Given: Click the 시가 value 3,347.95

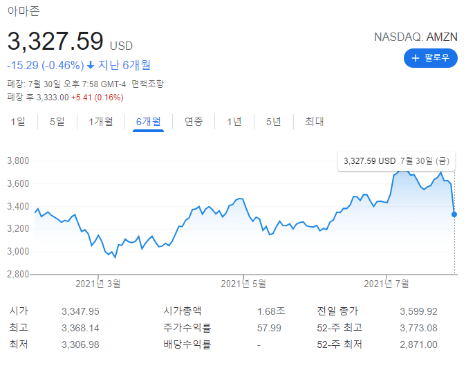Looking at the screenshot, I should [80, 311].
